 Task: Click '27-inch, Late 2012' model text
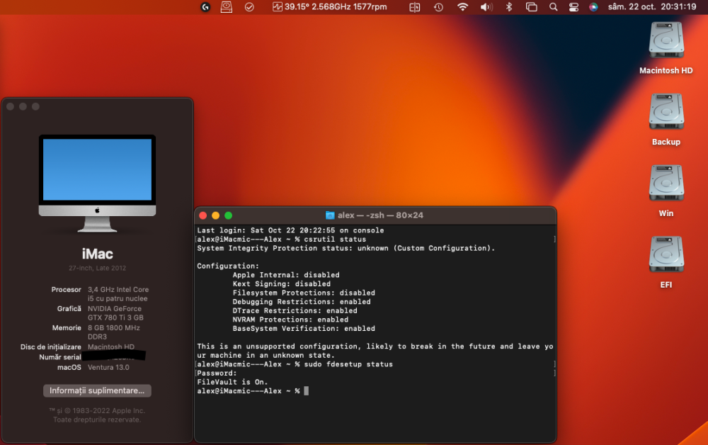point(97,268)
